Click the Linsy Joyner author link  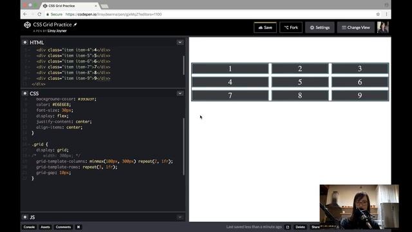[x=57, y=31]
